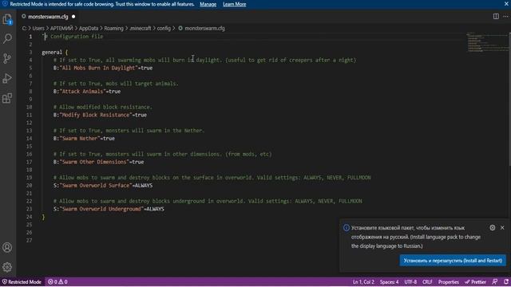Open the Search view icon
This screenshot has height=287, width=511.
click(7, 39)
